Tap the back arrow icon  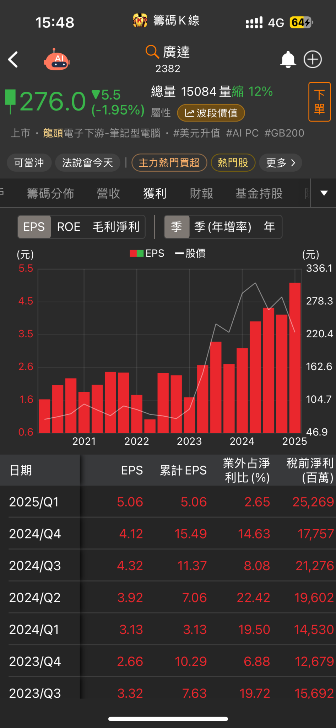[13, 59]
